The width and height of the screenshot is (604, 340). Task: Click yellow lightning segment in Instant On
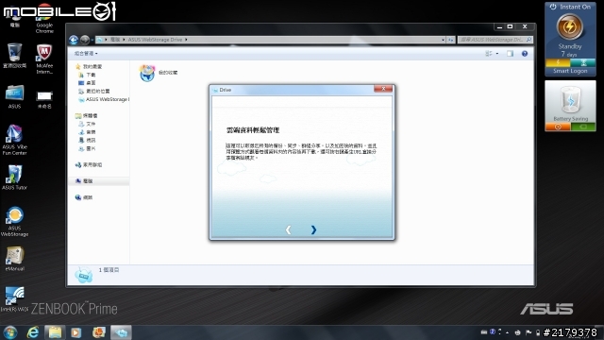(x=558, y=62)
